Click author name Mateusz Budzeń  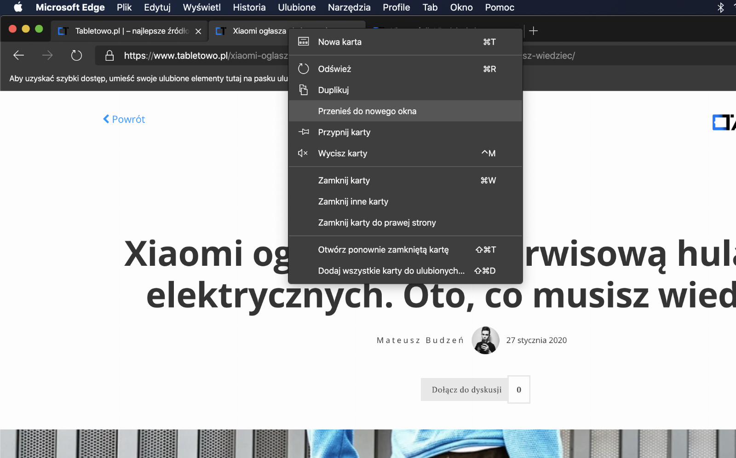click(x=420, y=340)
